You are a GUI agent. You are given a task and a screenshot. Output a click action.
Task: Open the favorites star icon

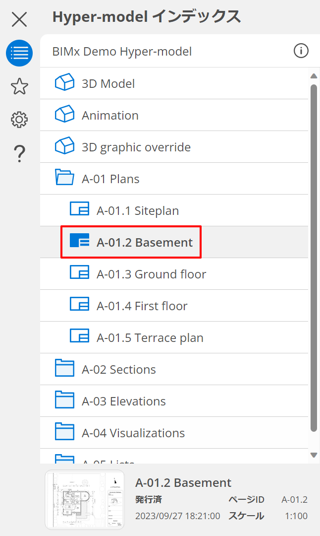(x=19, y=86)
